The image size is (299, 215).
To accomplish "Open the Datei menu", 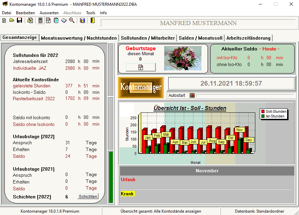I will (7, 13).
